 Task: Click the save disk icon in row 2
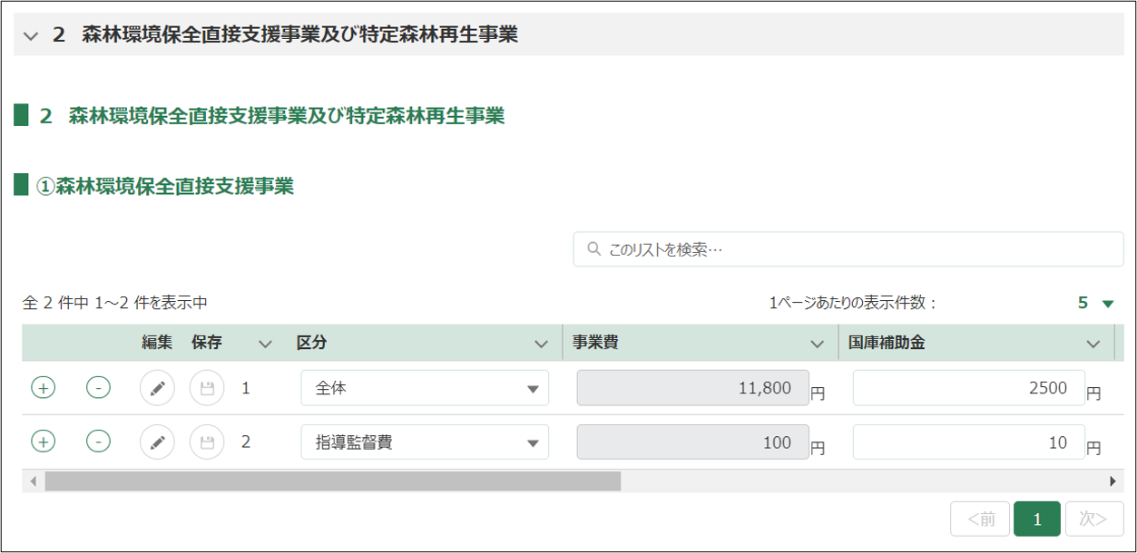click(x=207, y=442)
